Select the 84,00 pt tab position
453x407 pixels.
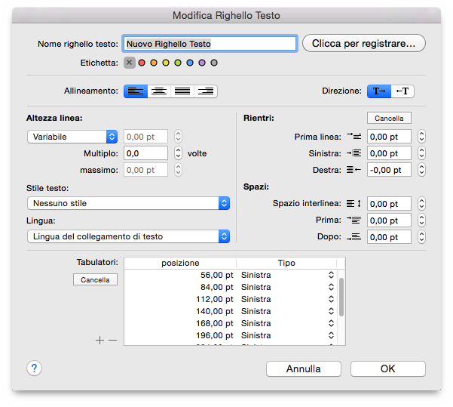[x=217, y=287]
